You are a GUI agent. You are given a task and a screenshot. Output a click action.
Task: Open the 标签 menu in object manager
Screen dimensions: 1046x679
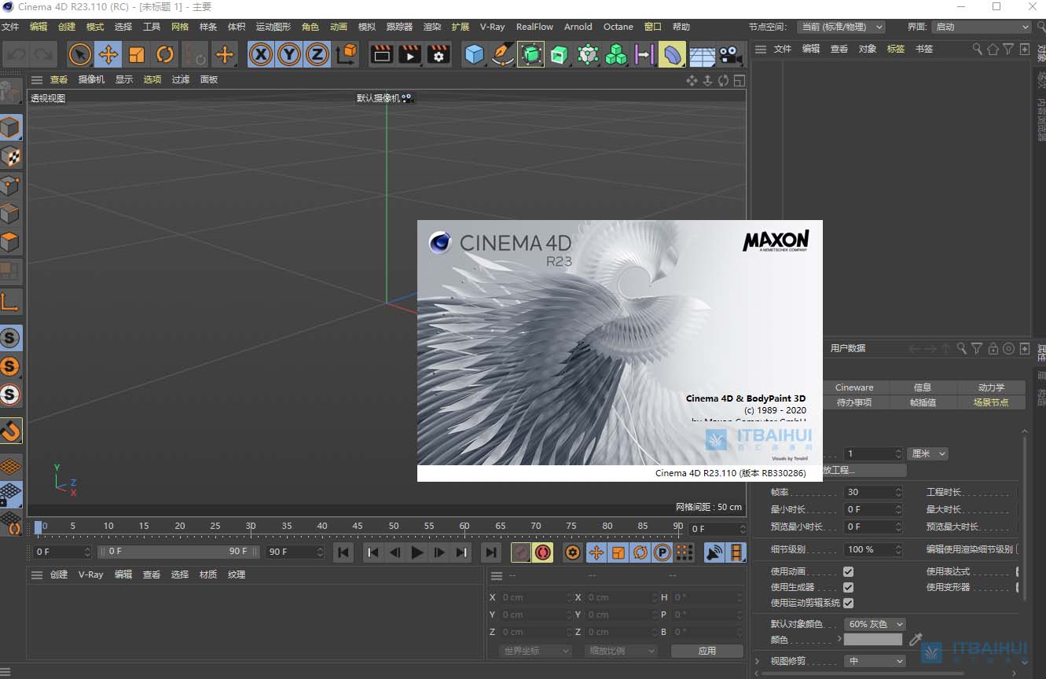[896, 49]
